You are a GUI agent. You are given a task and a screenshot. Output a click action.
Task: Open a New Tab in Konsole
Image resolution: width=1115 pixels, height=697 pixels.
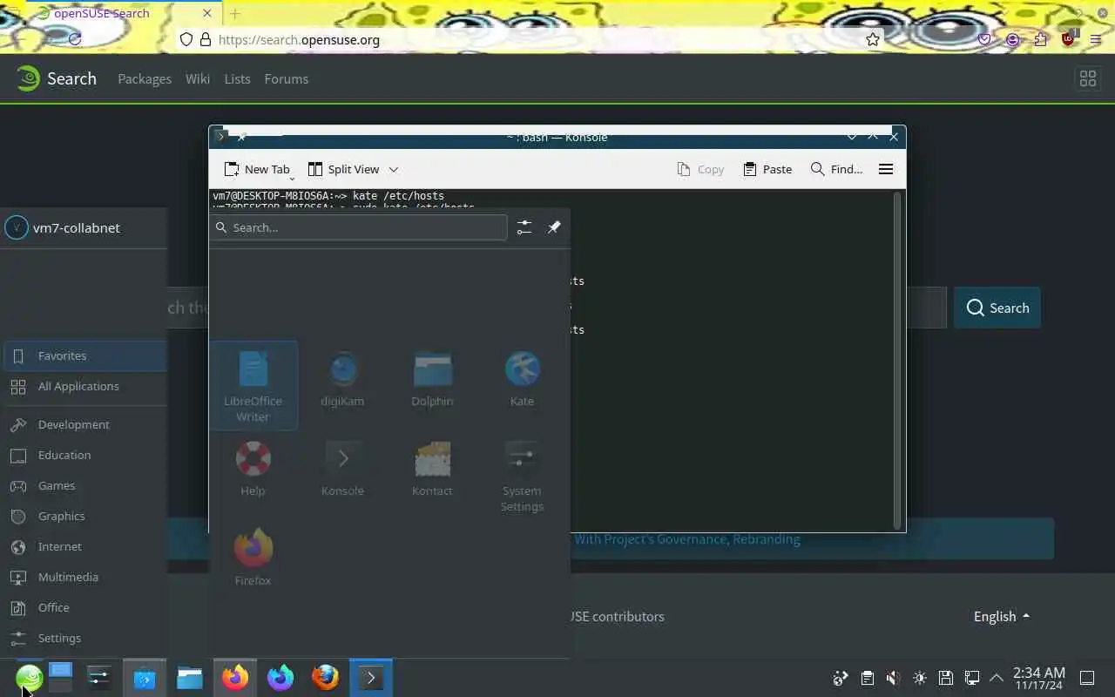pyautogui.click(x=257, y=169)
